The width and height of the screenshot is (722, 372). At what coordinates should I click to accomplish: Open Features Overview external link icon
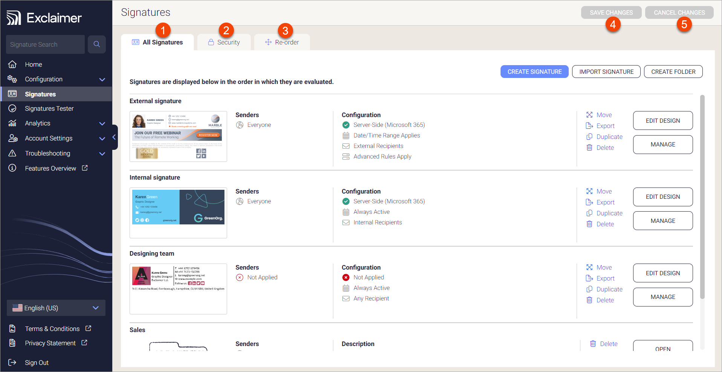pyautogui.click(x=85, y=168)
